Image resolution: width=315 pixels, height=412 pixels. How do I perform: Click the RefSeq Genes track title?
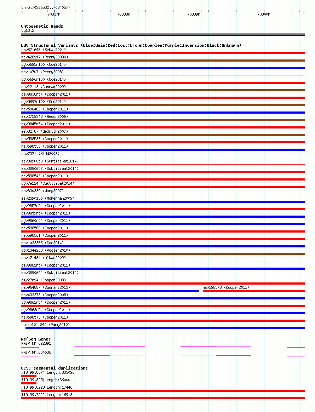(36, 339)
